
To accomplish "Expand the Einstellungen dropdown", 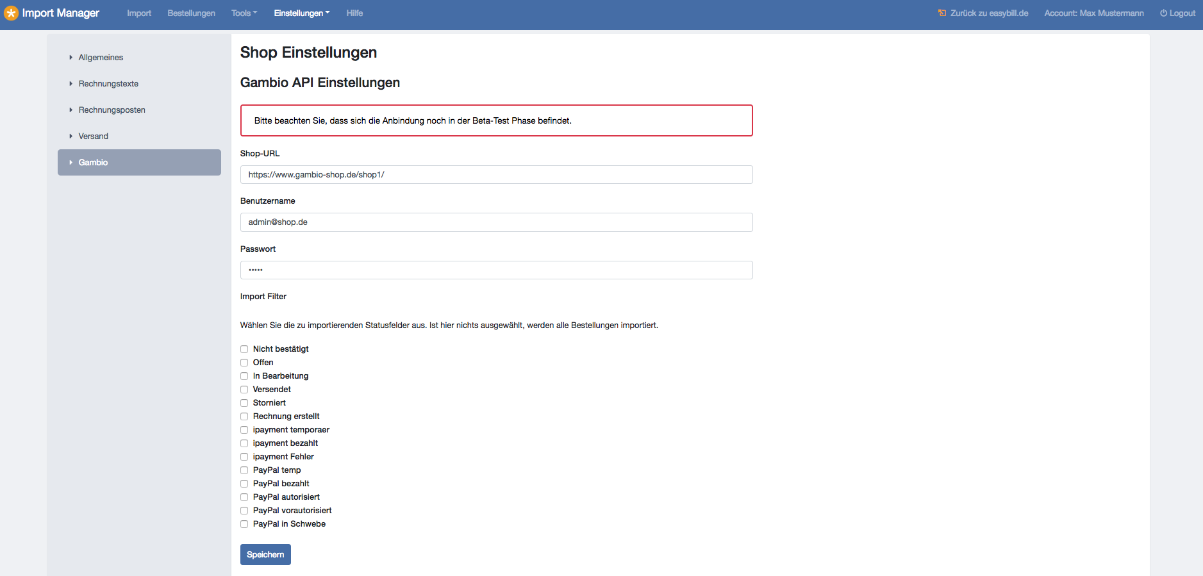I will click(301, 13).
